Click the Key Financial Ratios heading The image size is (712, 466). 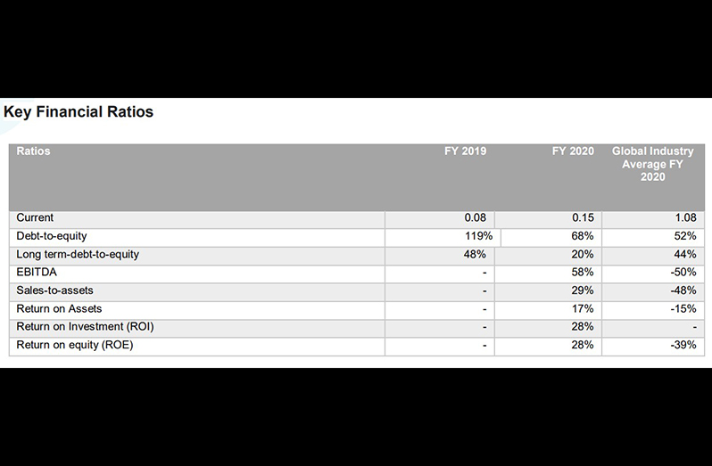79,112
